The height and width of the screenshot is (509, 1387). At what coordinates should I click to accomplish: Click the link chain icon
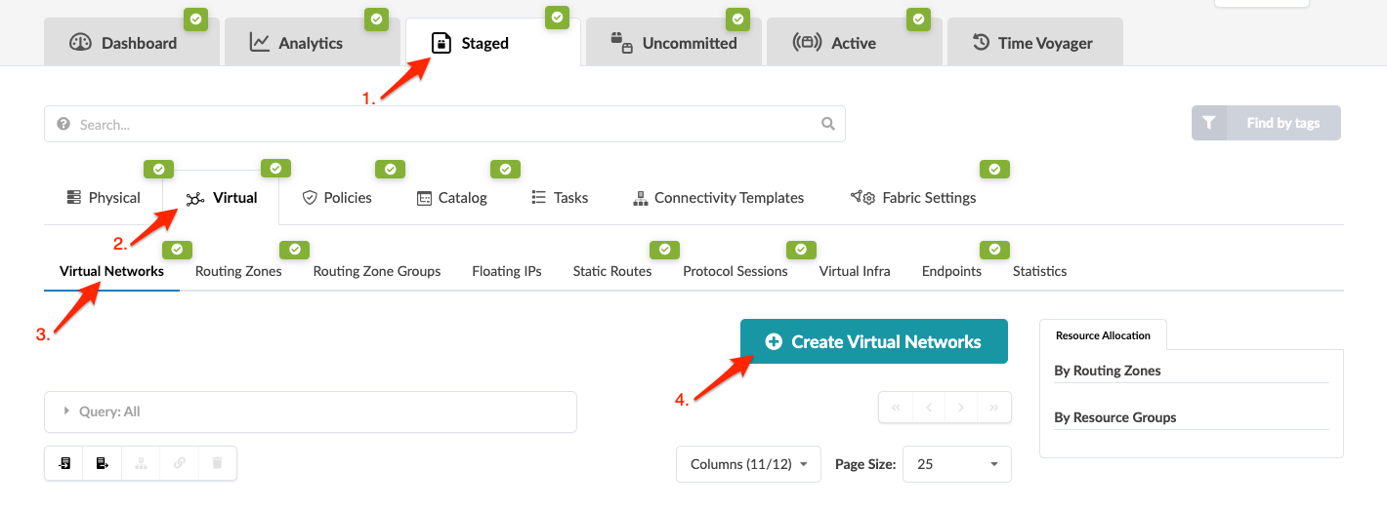tap(180, 464)
